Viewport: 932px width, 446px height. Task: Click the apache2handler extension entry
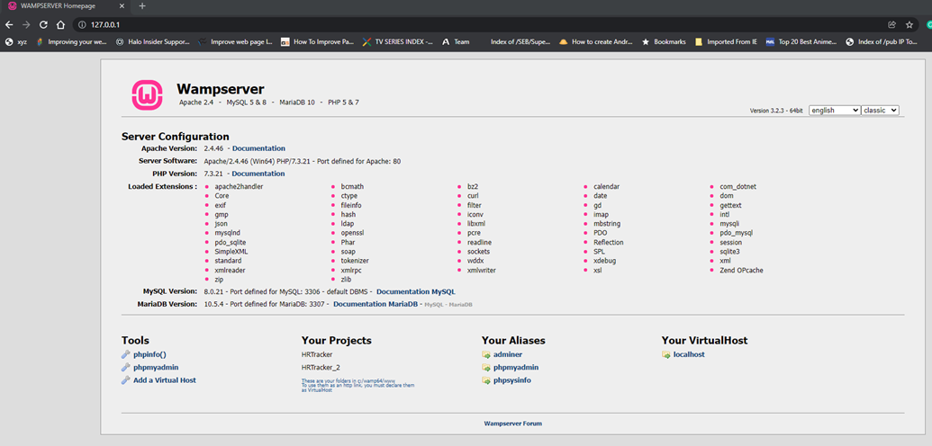[x=239, y=186]
